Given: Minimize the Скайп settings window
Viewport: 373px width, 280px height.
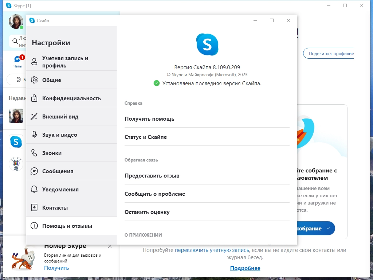Looking at the screenshot, I should coord(255,20).
